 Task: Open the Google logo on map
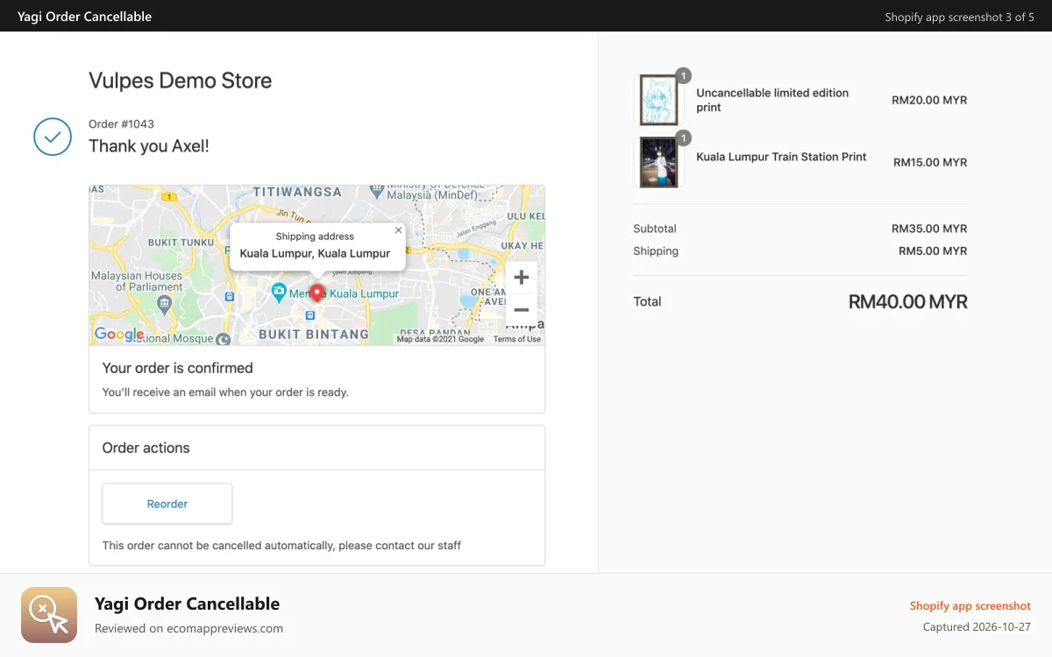[x=119, y=334]
